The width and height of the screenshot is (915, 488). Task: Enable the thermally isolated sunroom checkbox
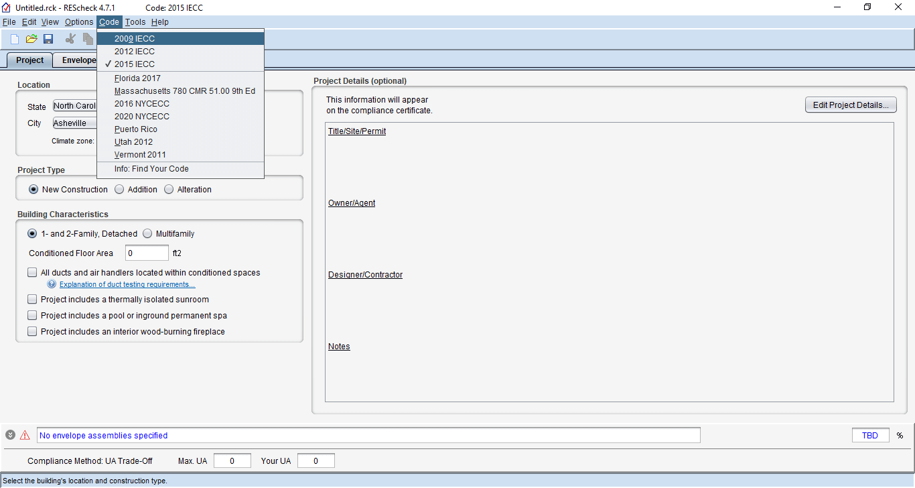pos(32,300)
